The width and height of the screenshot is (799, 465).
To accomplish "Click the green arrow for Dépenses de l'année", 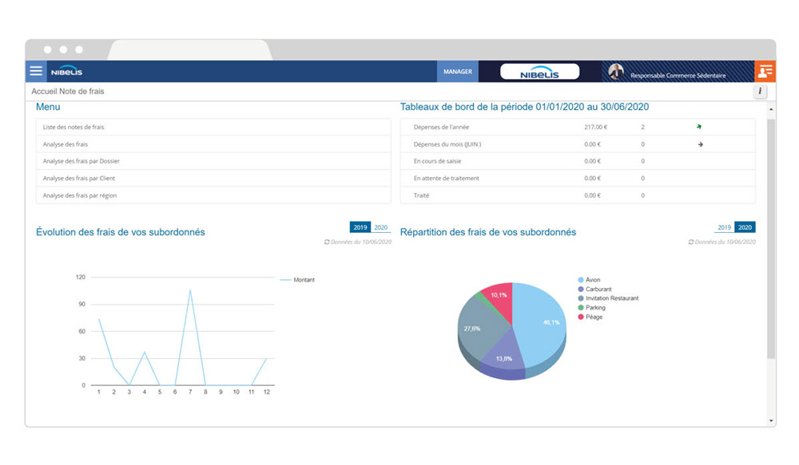I will [x=699, y=127].
